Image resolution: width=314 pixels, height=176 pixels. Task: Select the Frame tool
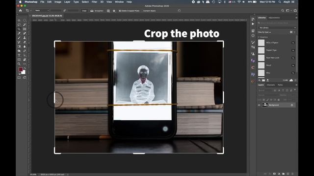25,29
